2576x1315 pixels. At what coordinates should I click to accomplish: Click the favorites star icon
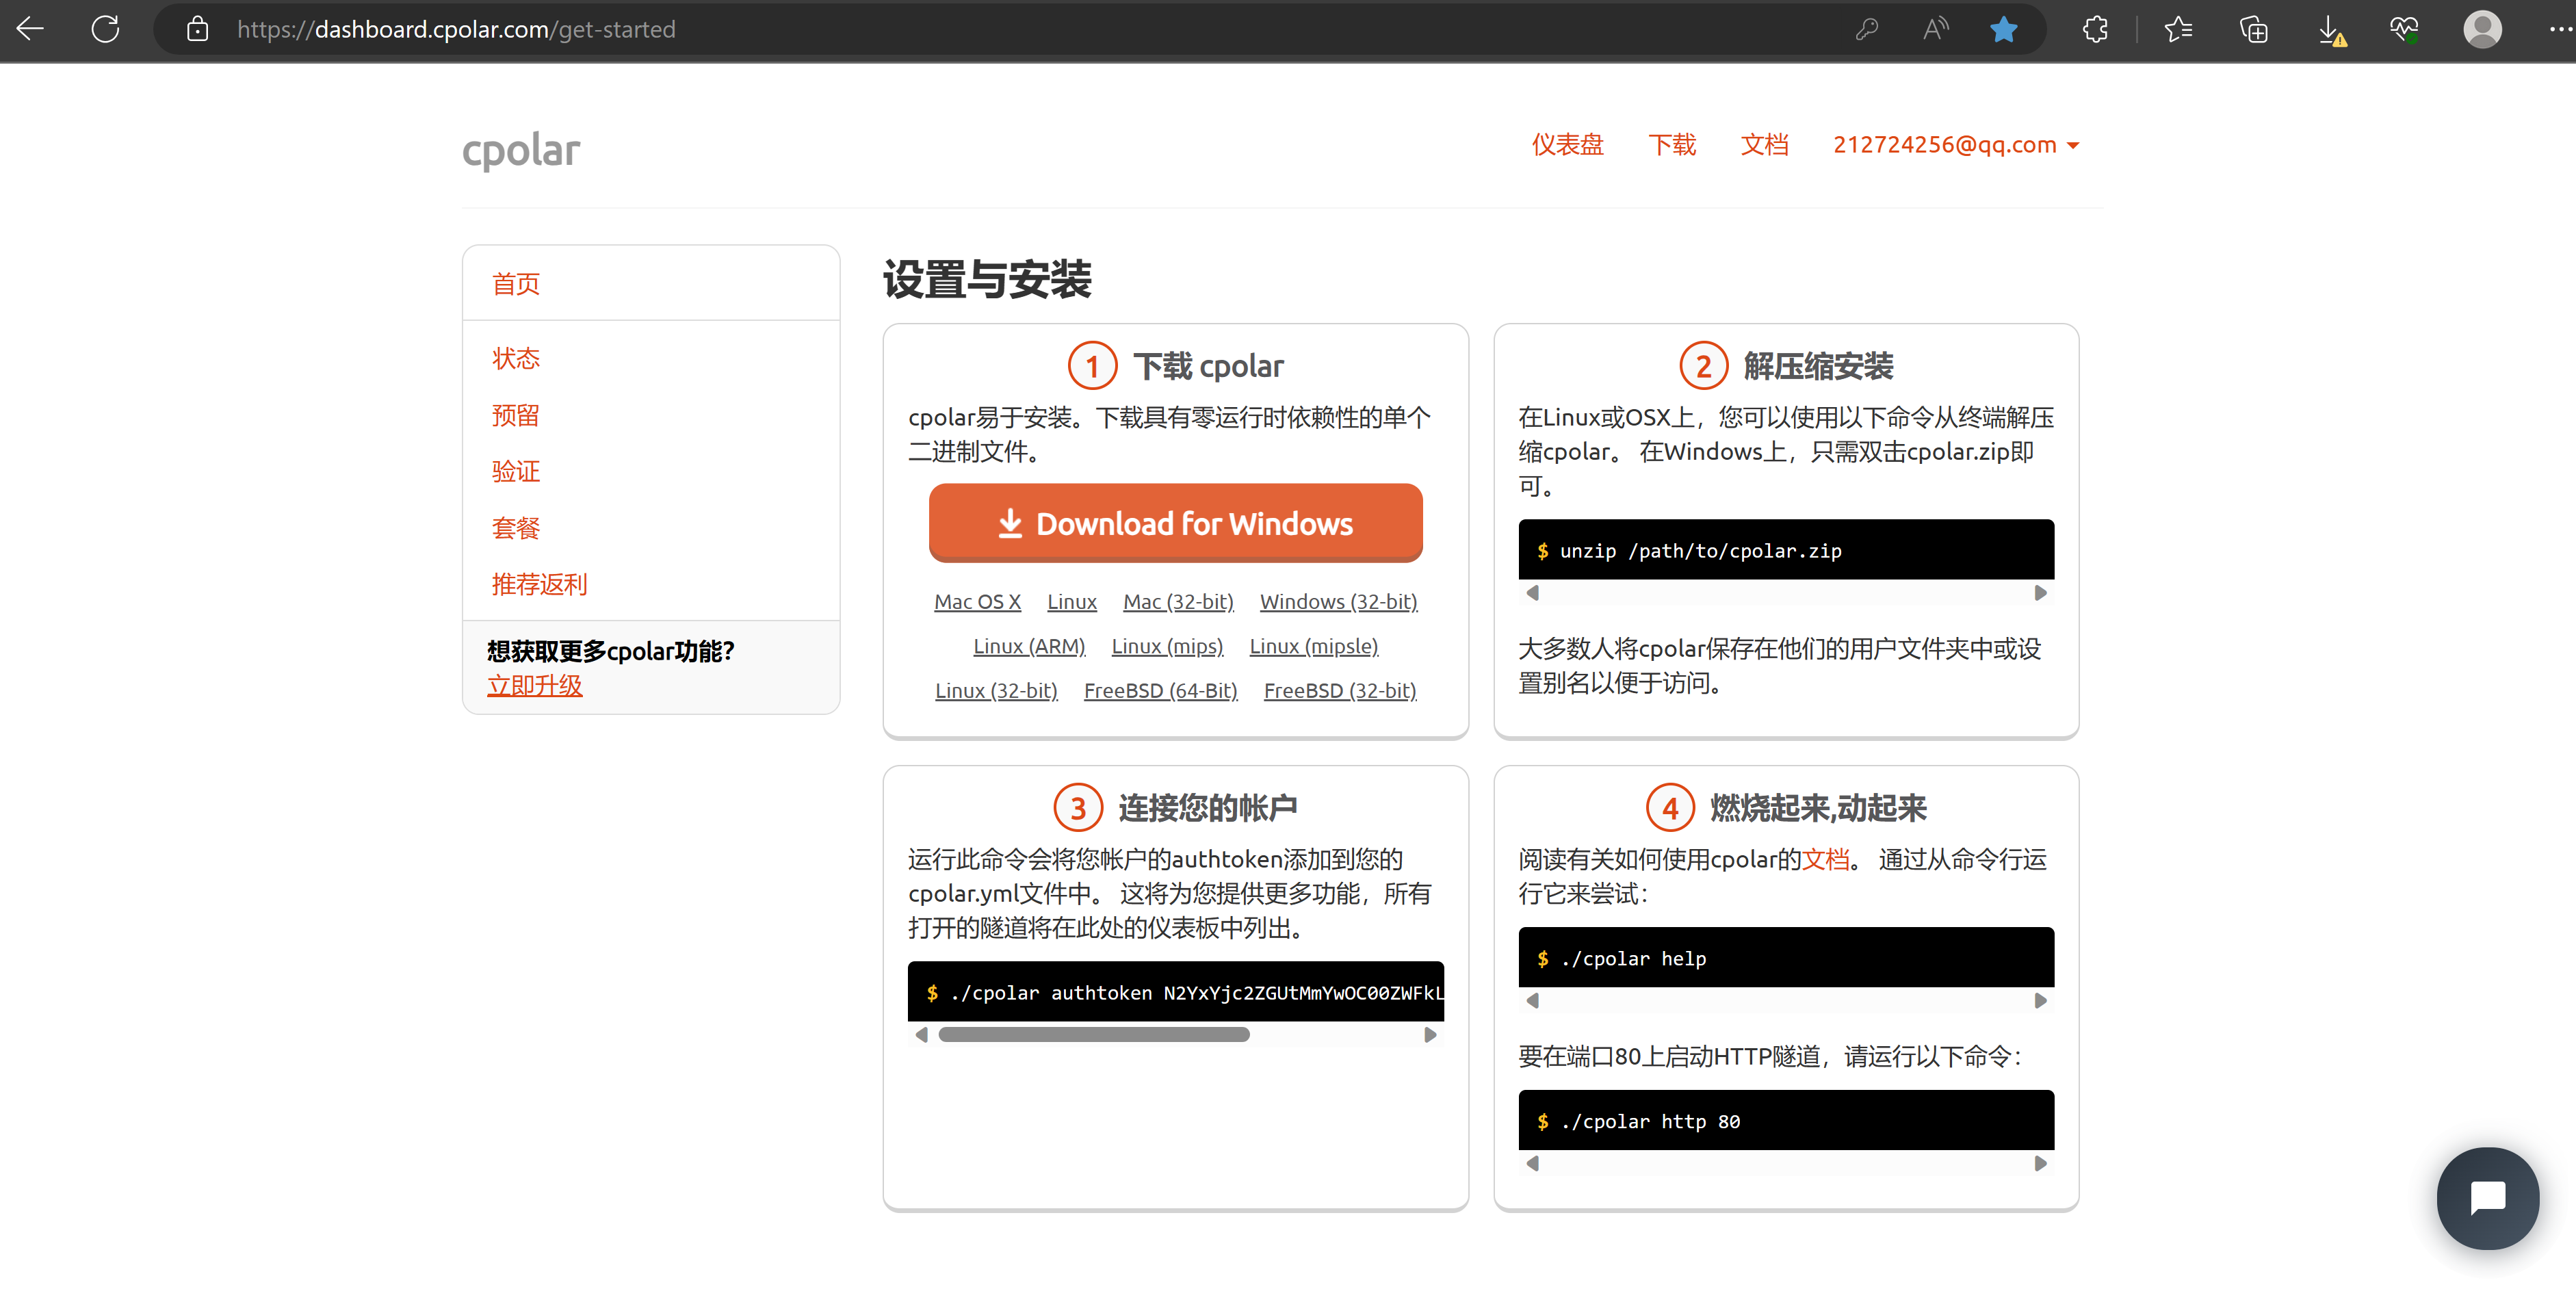[2003, 29]
